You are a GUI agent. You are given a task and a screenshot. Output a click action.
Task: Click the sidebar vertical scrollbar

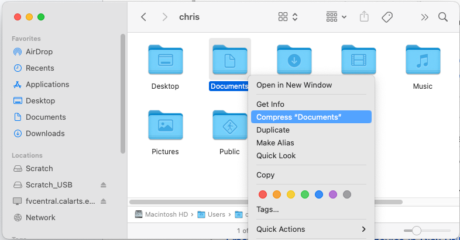123,93
